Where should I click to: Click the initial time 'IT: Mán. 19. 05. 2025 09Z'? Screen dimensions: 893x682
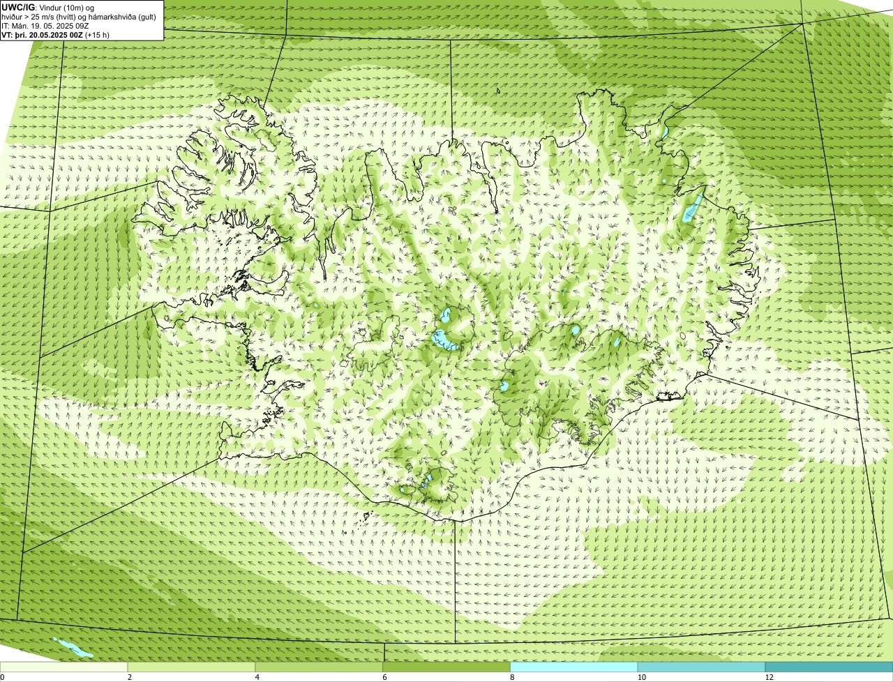[45, 25]
